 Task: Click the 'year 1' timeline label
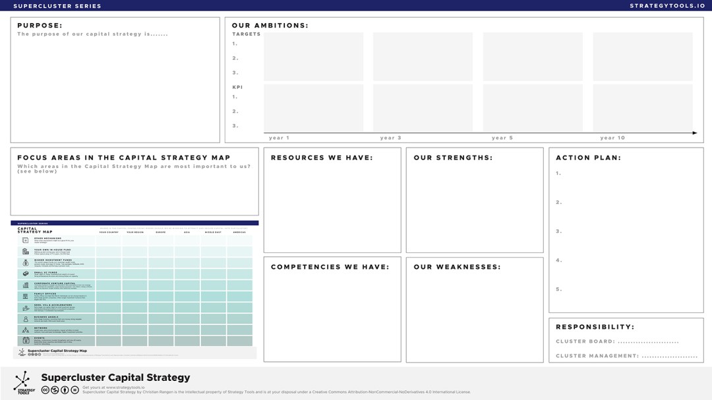tap(279, 138)
